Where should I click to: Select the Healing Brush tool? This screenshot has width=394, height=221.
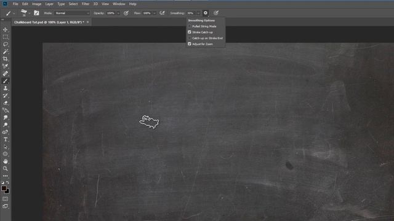6,74
